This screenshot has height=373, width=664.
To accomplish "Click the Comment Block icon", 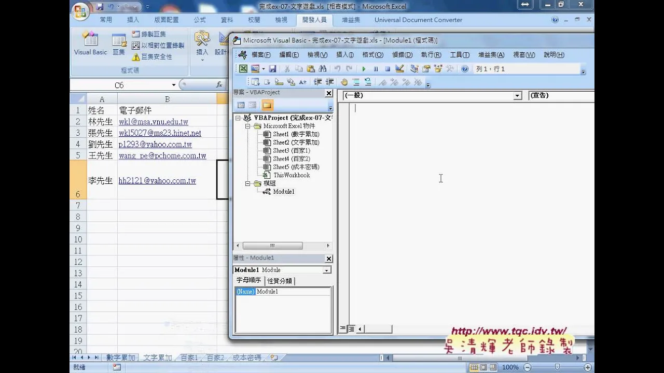I will click(x=356, y=82).
